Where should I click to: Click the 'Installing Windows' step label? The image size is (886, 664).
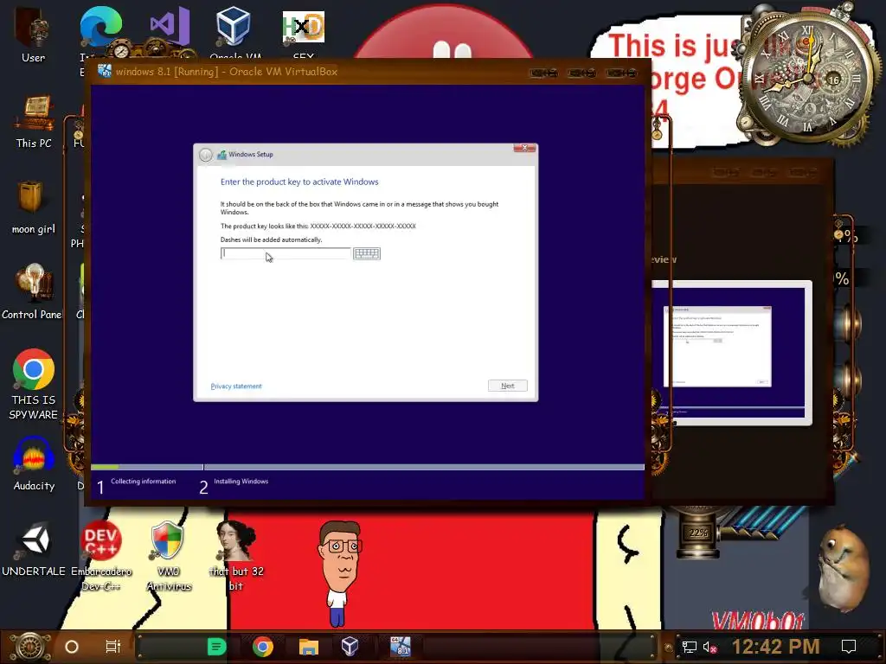click(x=241, y=481)
